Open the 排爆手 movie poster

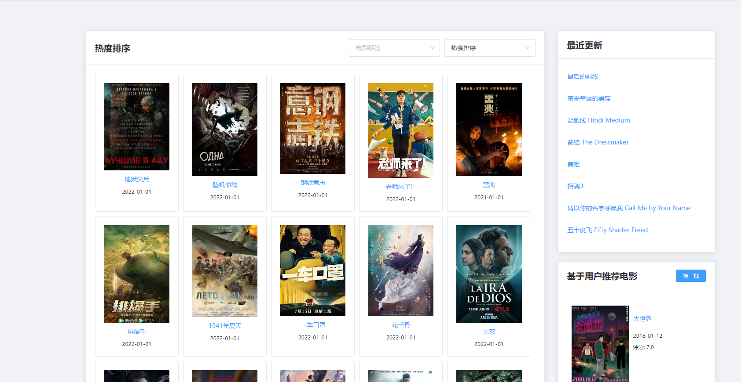pyautogui.click(x=137, y=274)
